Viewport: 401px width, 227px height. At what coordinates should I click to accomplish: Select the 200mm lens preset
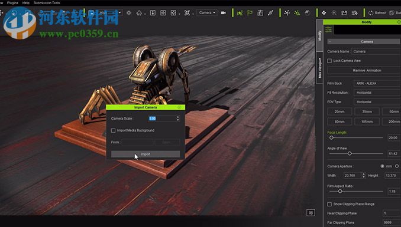[x=392, y=121]
